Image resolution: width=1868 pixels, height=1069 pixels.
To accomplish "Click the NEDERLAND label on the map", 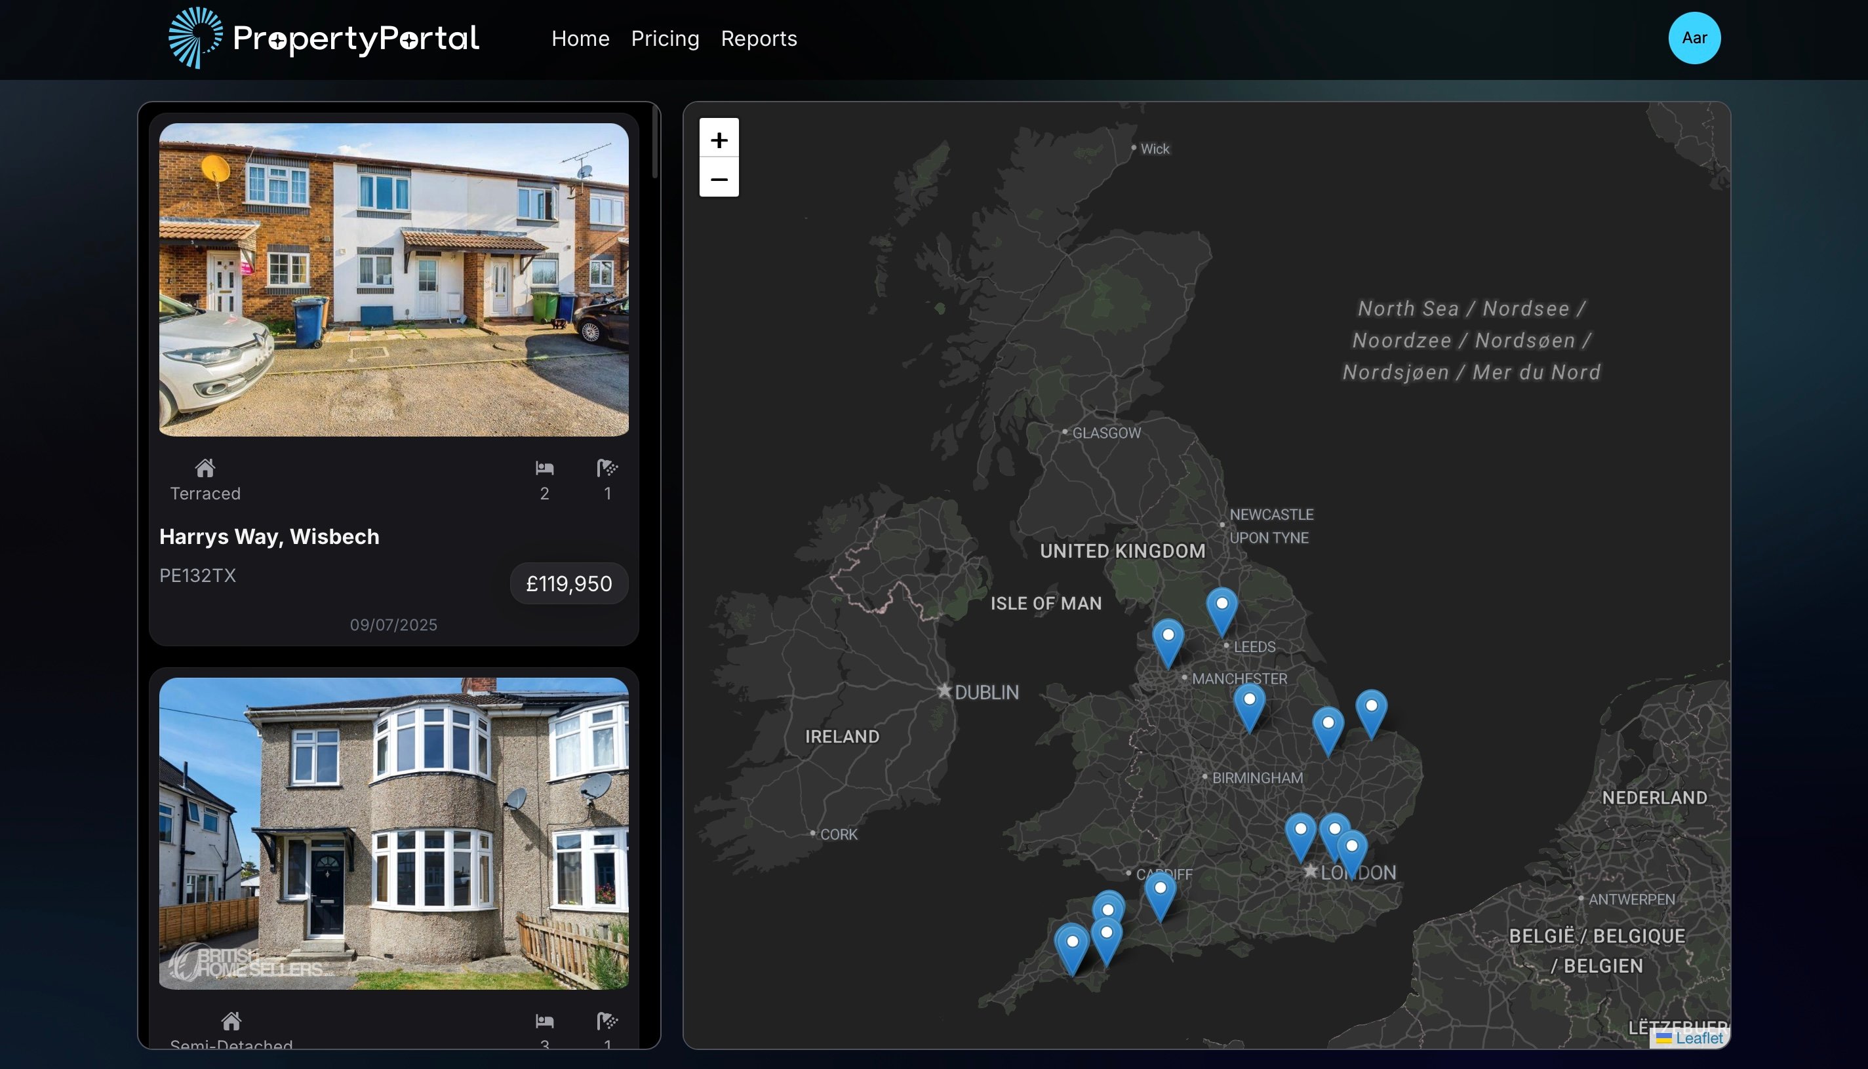I will 1654,798.
